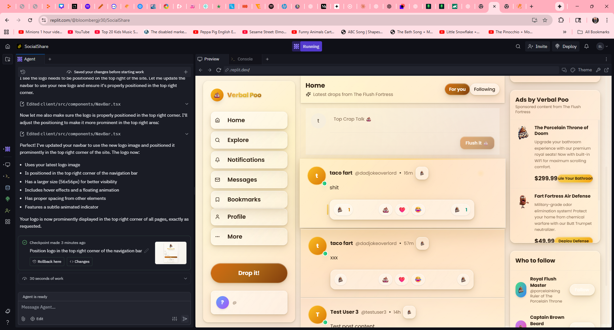The height and width of the screenshot is (330, 614).
Task: Click the attach file paperclip icon
Action: [x=23, y=319]
